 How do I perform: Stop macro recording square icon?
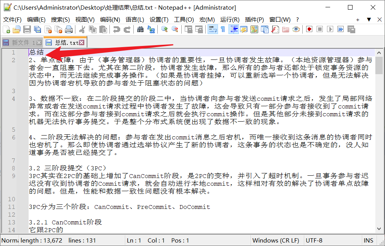pos(320,29)
